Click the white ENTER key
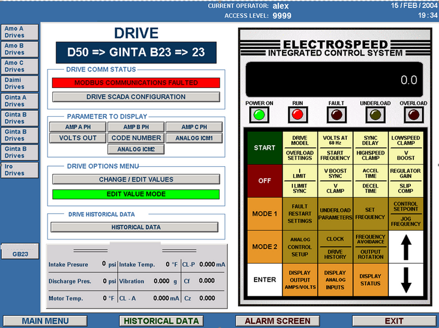Screen dimensions: 439x328 [x=264, y=280]
